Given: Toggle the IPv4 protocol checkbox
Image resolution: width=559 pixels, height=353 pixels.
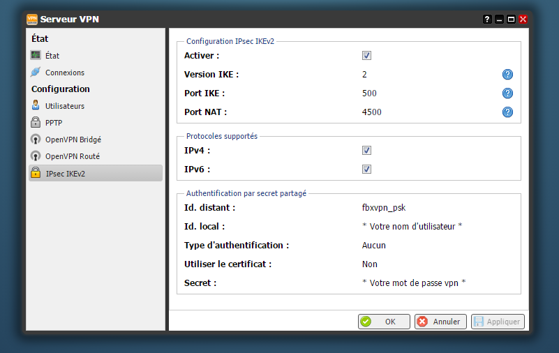Looking at the screenshot, I should pos(366,151).
